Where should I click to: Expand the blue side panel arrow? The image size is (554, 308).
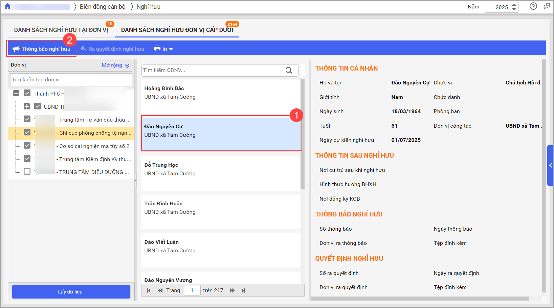pyautogui.click(x=550, y=165)
